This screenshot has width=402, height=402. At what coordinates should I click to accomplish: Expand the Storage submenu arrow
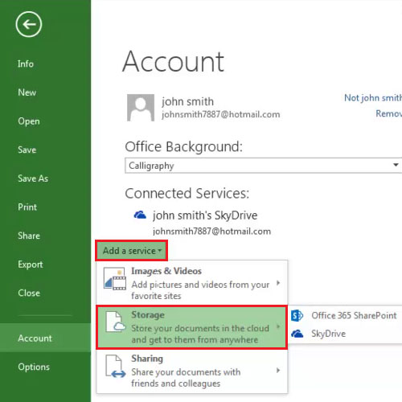pyautogui.click(x=278, y=326)
